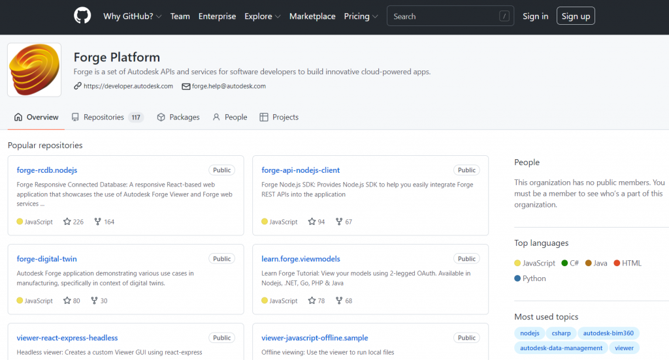
Task: Switch to the Repositories tab
Action: pos(108,117)
